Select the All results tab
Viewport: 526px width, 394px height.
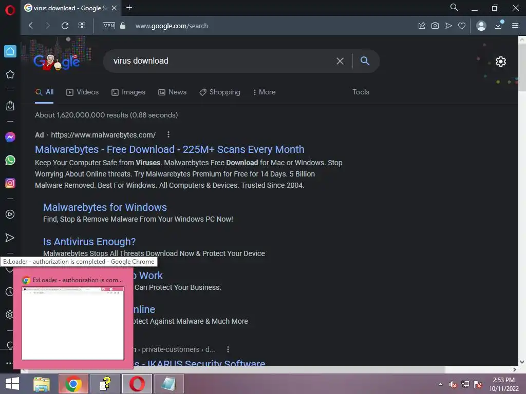point(45,92)
